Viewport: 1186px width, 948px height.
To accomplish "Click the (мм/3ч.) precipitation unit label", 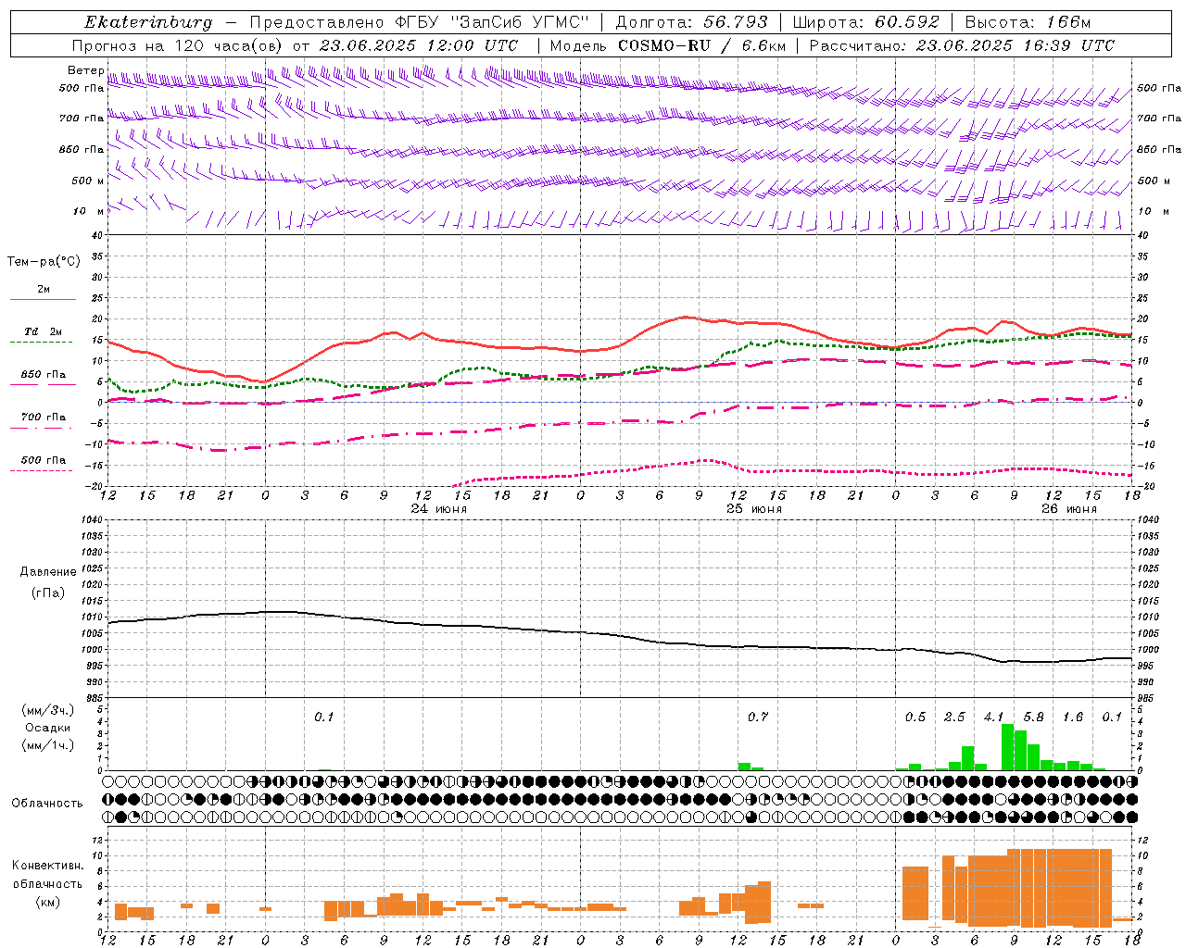I will [48, 710].
